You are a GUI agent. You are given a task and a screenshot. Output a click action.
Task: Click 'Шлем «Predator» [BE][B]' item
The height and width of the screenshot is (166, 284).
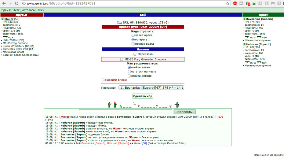(x=18, y=46)
